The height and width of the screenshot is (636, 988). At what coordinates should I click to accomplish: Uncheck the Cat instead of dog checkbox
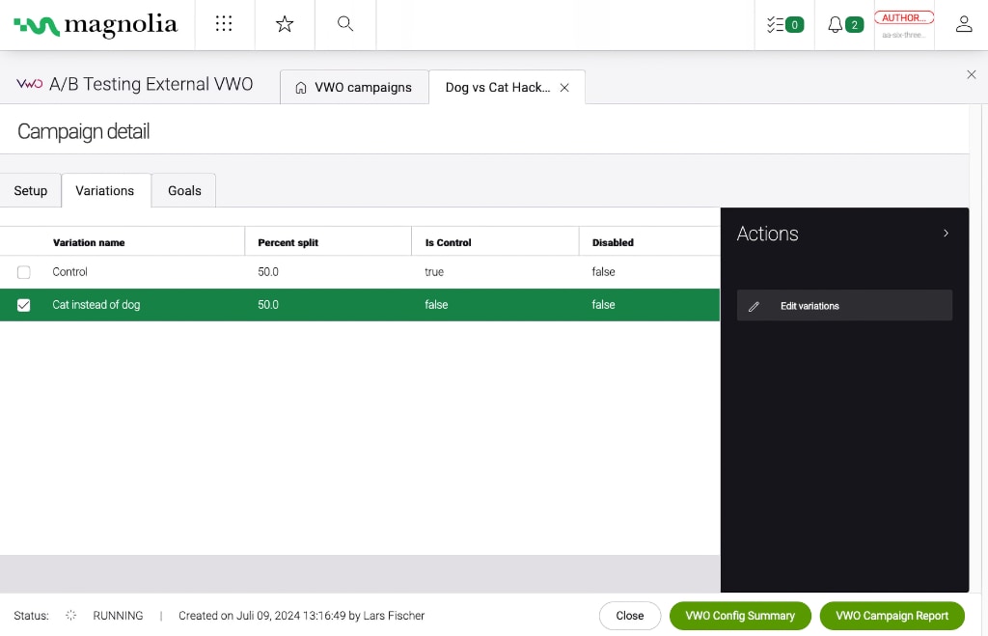[24, 305]
